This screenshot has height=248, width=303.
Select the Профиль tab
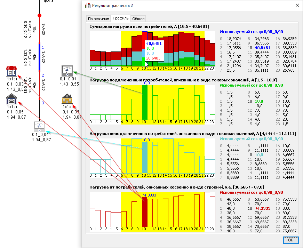121,18
